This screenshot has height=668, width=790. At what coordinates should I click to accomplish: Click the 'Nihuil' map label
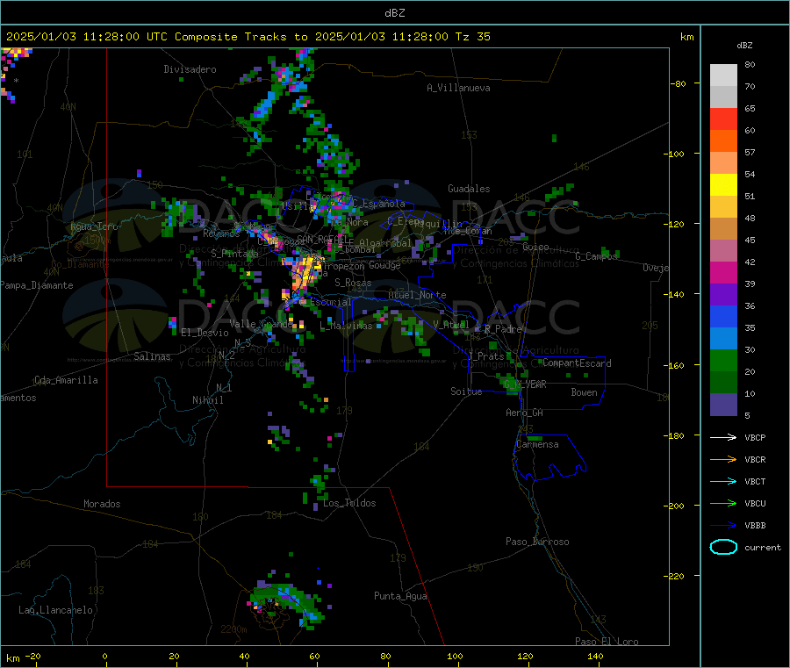point(208,400)
